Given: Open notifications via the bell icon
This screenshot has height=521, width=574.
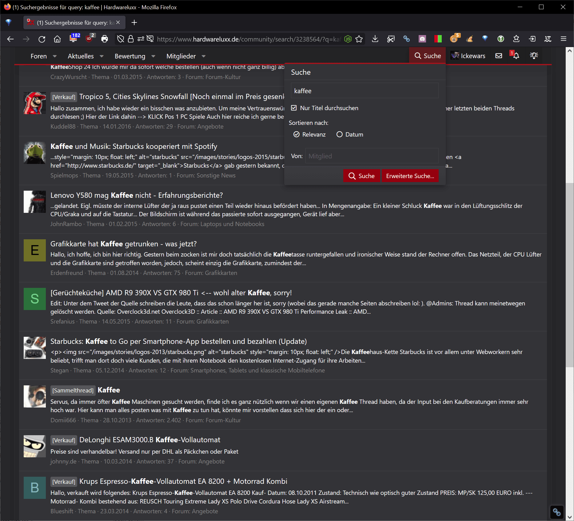Looking at the screenshot, I should (x=516, y=56).
